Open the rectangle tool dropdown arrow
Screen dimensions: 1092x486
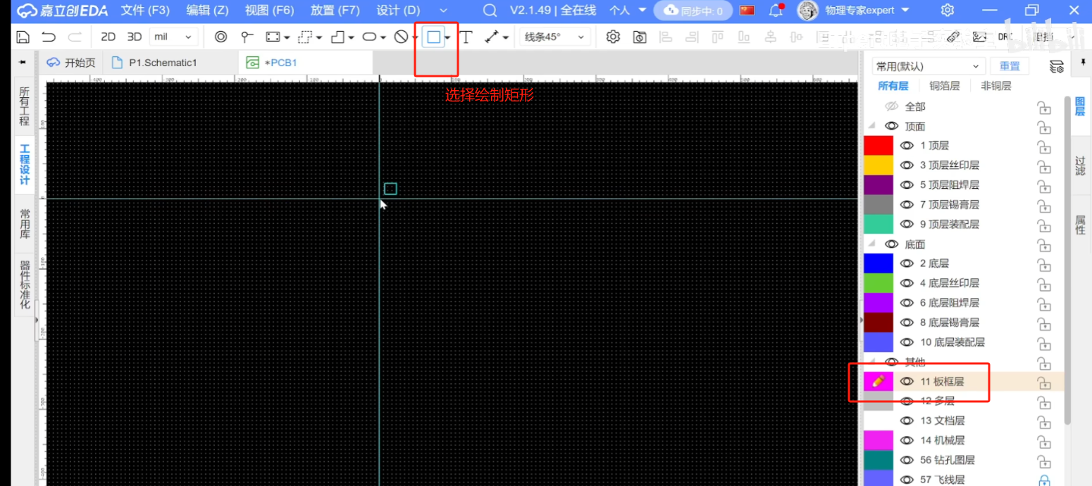(x=448, y=37)
